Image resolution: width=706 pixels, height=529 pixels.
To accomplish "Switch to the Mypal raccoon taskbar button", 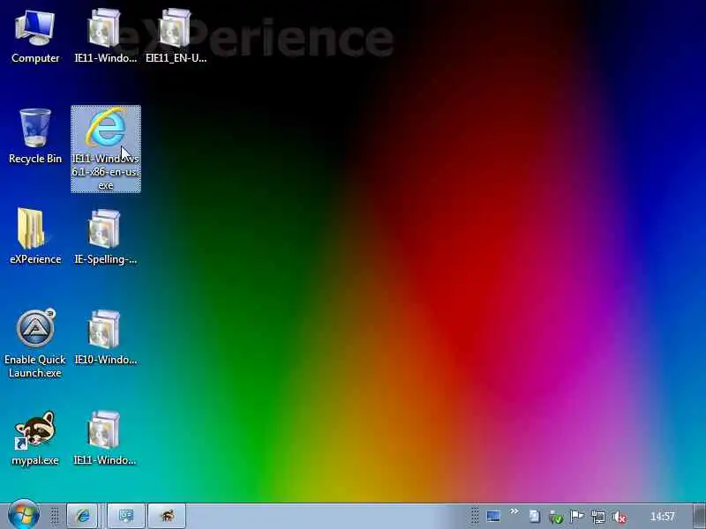I will (167, 516).
